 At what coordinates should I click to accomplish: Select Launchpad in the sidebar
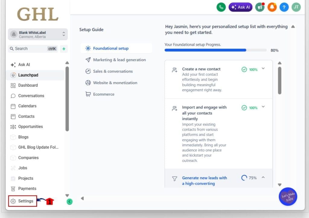click(35, 75)
